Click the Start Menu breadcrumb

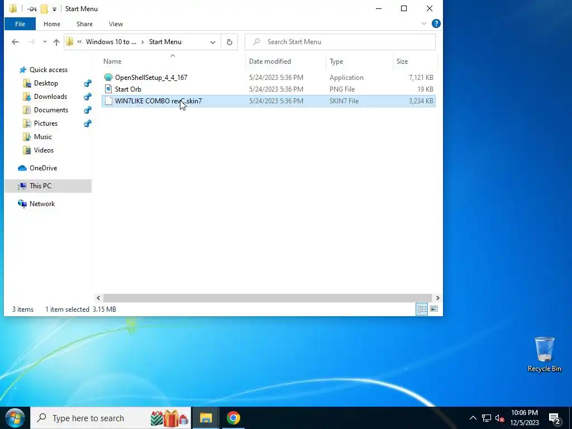click(165, 42)
